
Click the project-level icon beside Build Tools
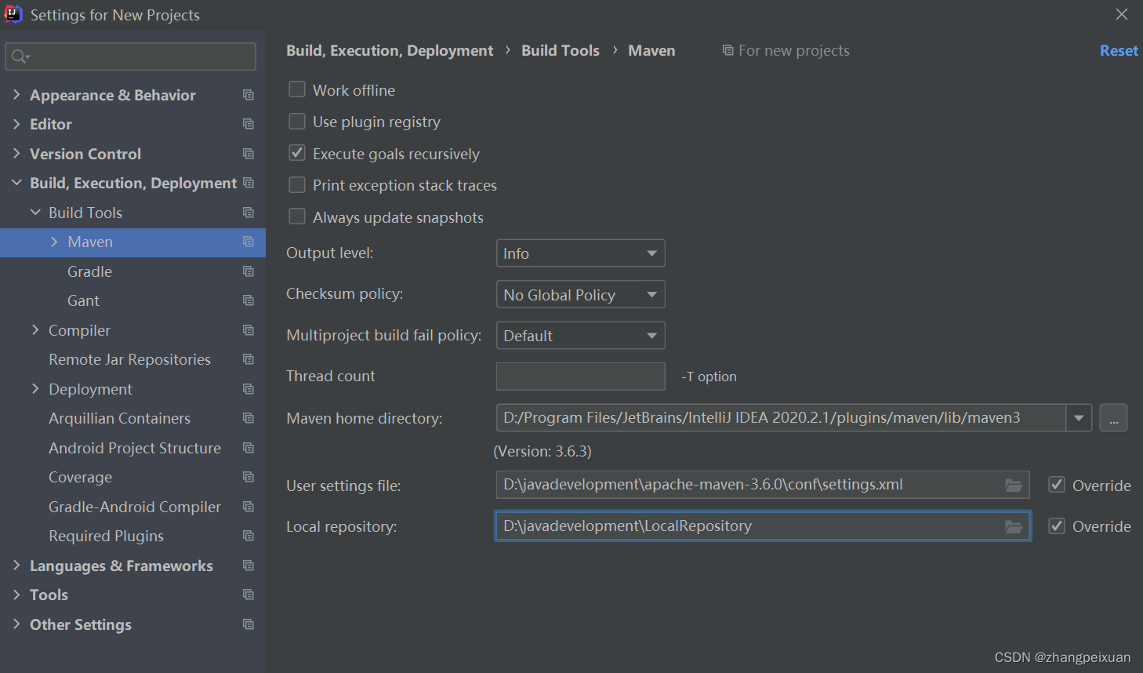[x=249, y=213]
